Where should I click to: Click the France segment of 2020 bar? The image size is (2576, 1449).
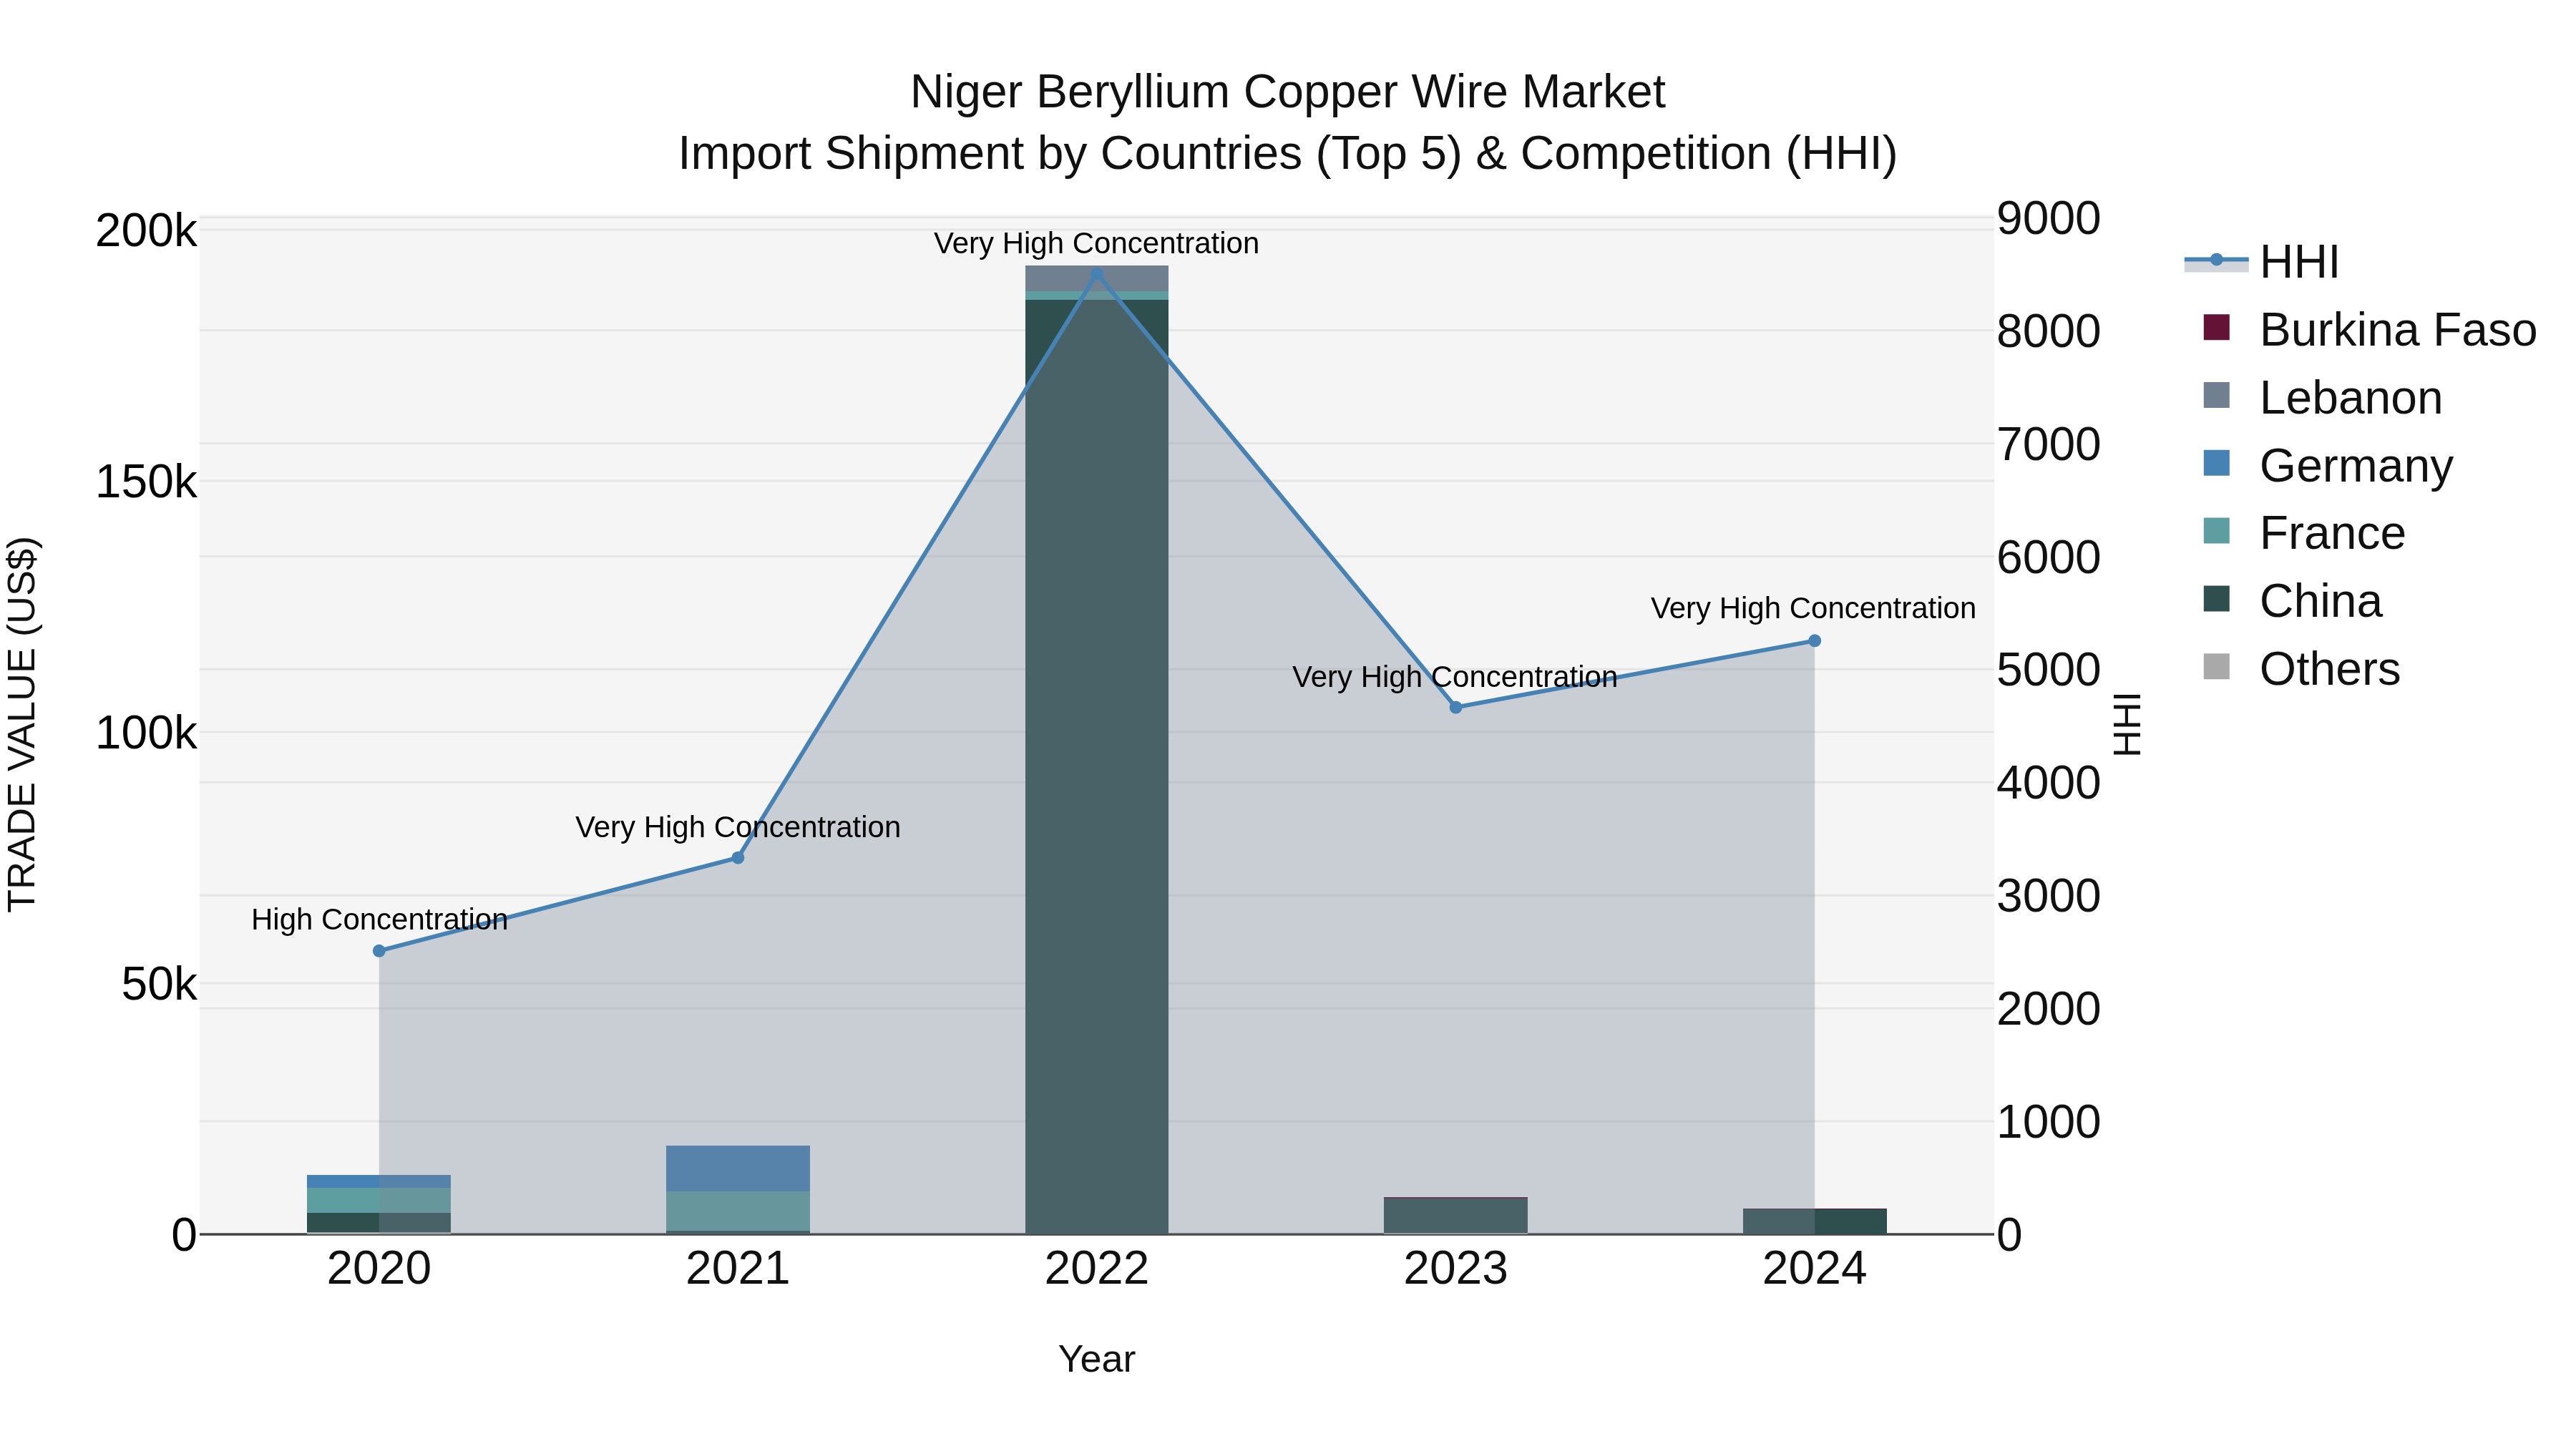click(x=379, y=1200)
